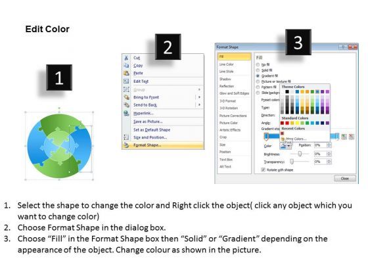The height and width of the screenshot is (276, 368).
Task: Toggle the Rotate with shape checkbox
Action: 263,170
